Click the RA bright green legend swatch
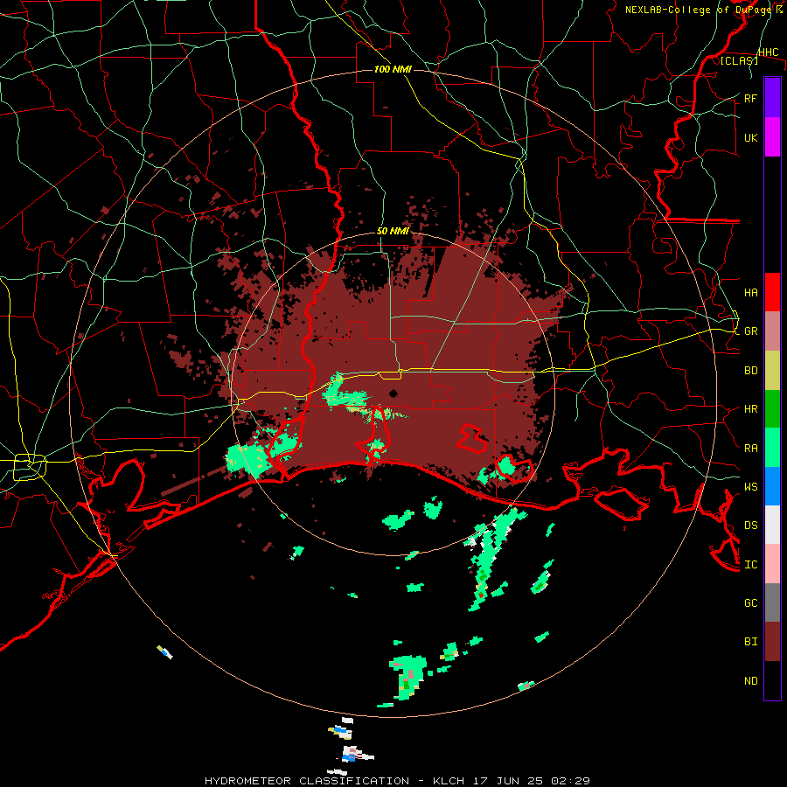 pos(772,448)
